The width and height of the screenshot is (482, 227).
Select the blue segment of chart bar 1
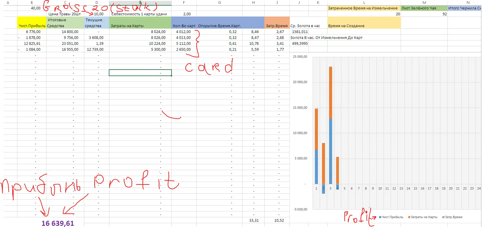316,167
